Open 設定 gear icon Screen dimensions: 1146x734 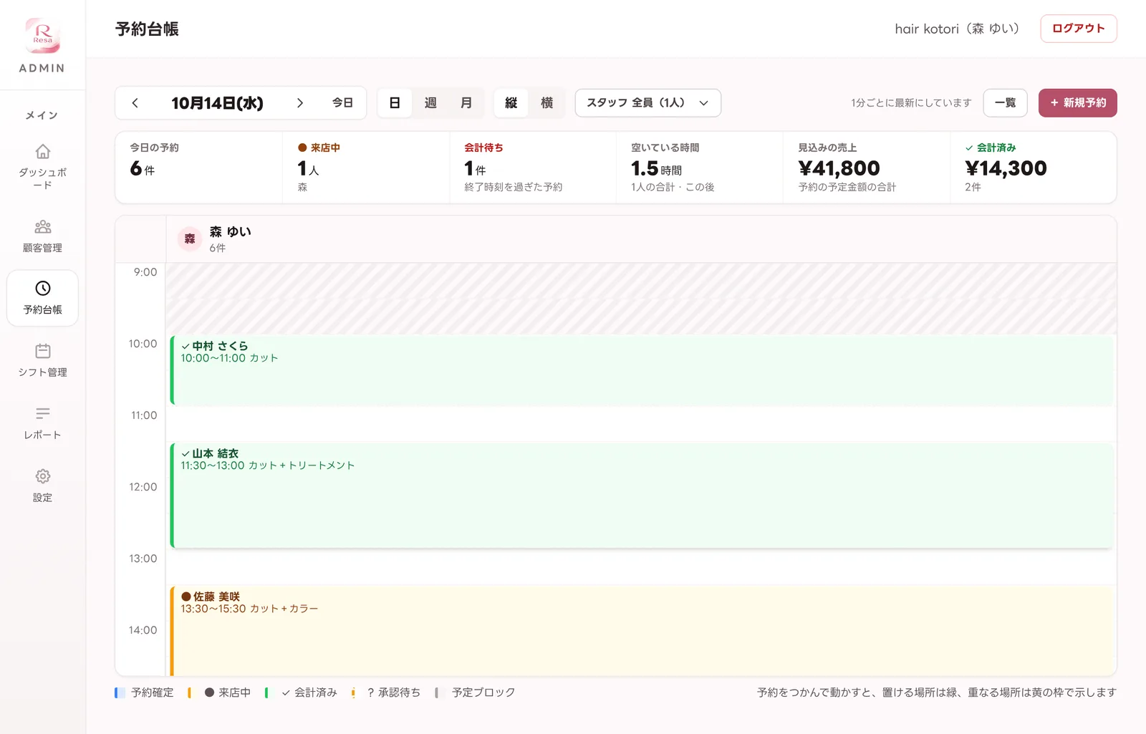pos(43,476)
